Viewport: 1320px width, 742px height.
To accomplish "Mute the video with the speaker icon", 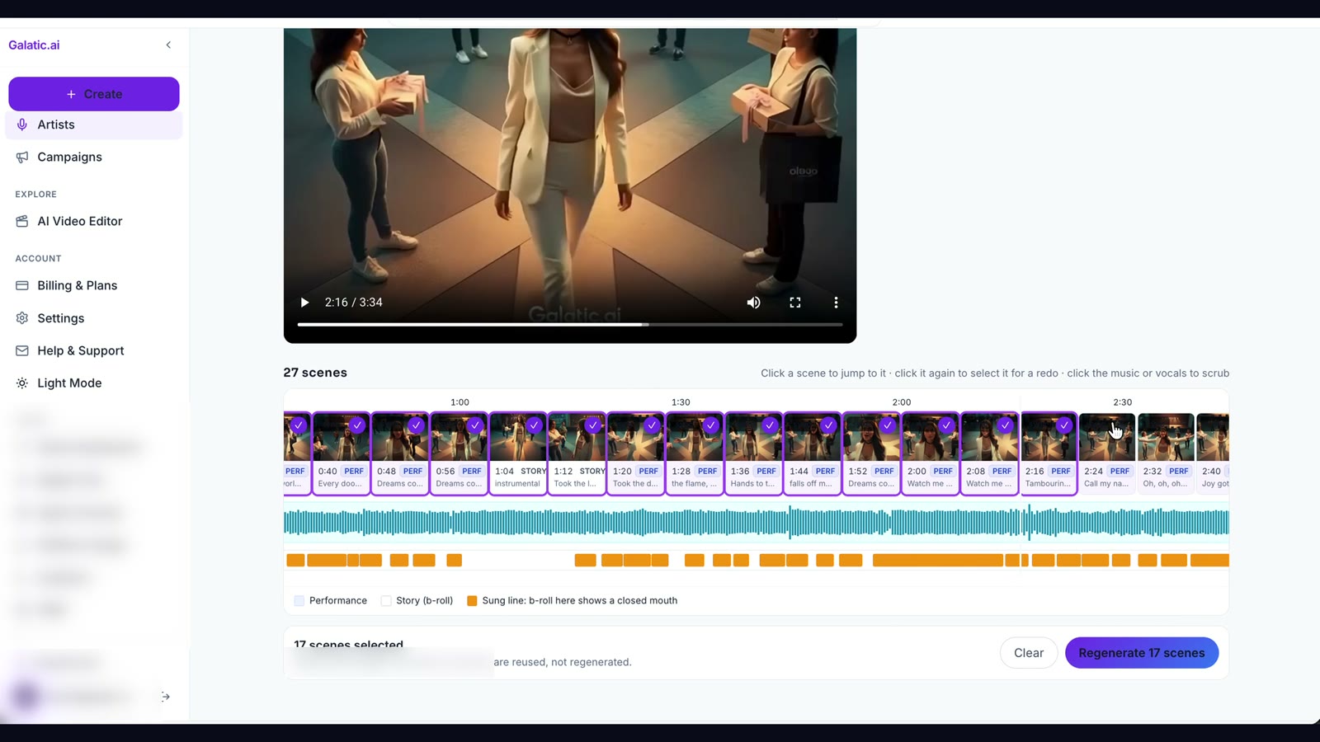I will [x=753, y=303].
